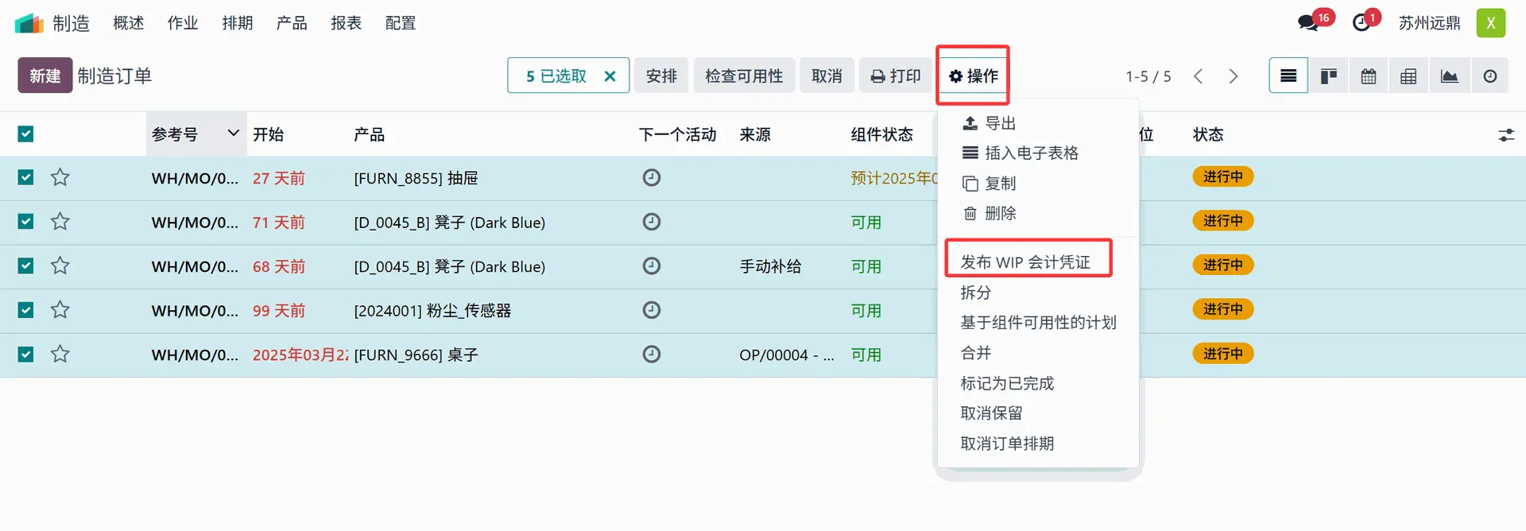Open the calendar view
The height and width of the screenshot is (531, 1526).
(1369, 76)
